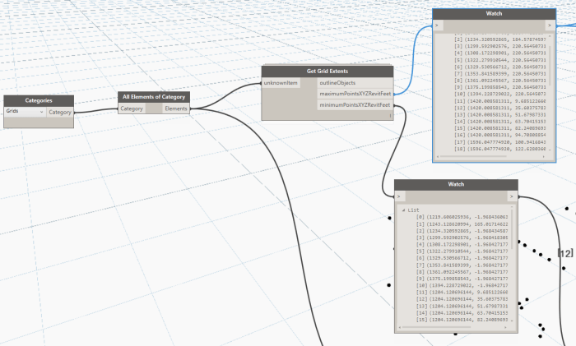This screenshot has height=346, width=576.
Task: Click output port arrow of lower Watch node
Action: (511, 196)
